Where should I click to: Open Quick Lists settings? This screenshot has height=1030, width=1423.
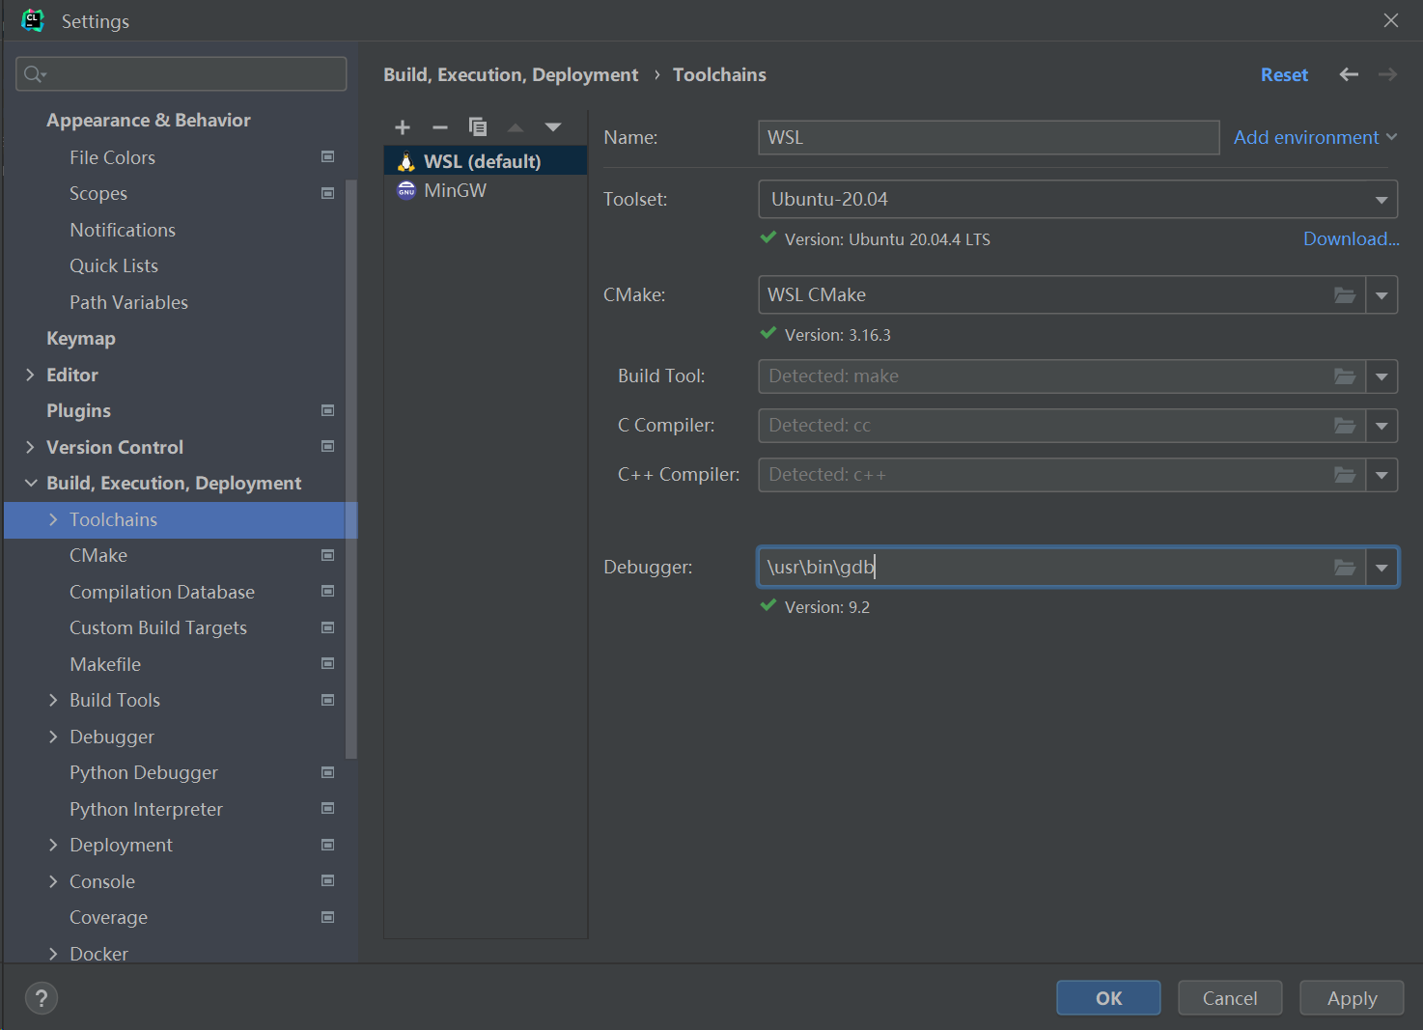pyautogui.click(x=114, y=265)
